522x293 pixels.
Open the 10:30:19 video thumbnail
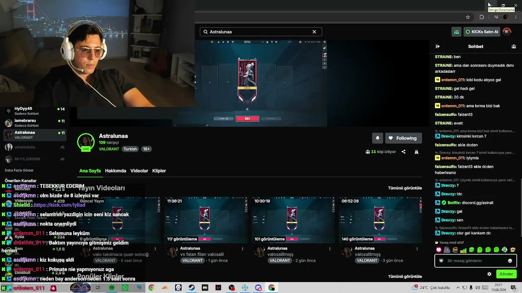[293, 220]
